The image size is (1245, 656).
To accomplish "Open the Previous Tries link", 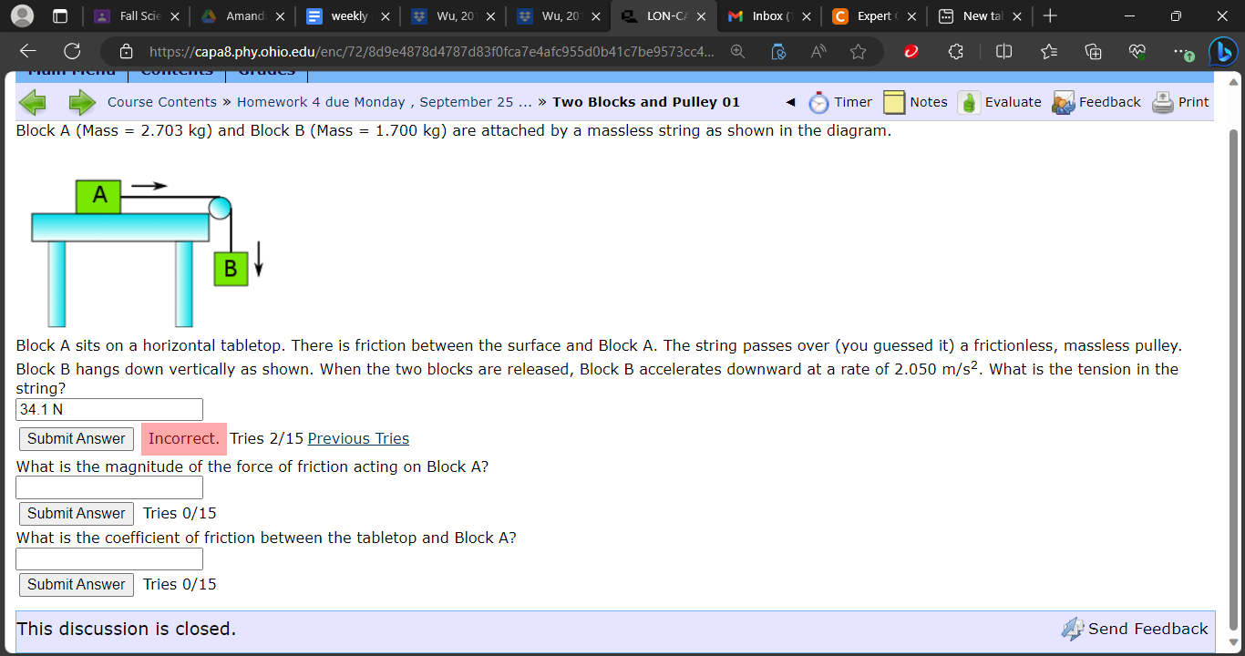I will pyautogui.click(x=358, y=438).
